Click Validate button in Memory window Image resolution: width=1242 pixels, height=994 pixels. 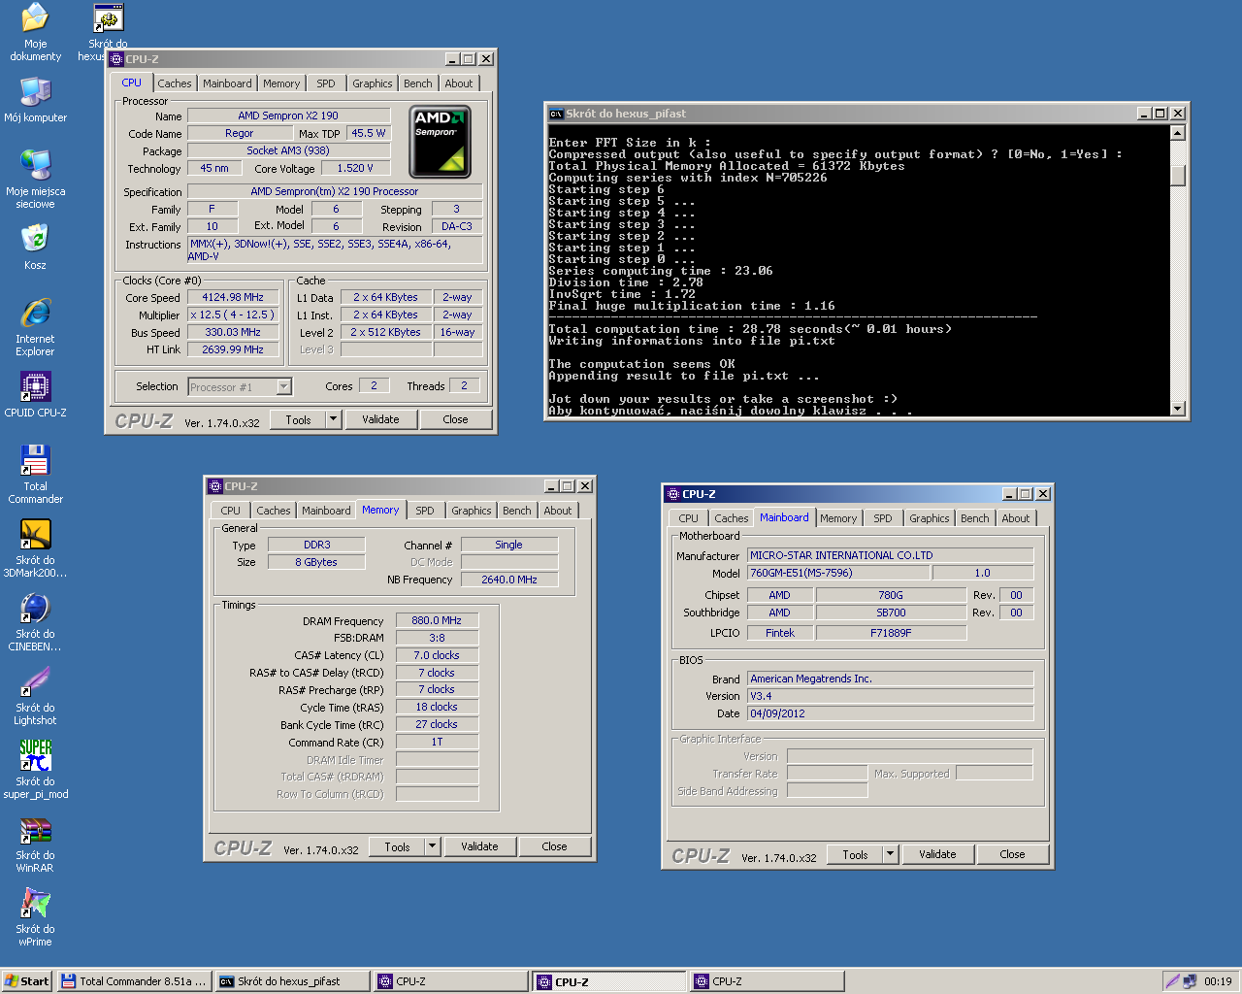479,846
